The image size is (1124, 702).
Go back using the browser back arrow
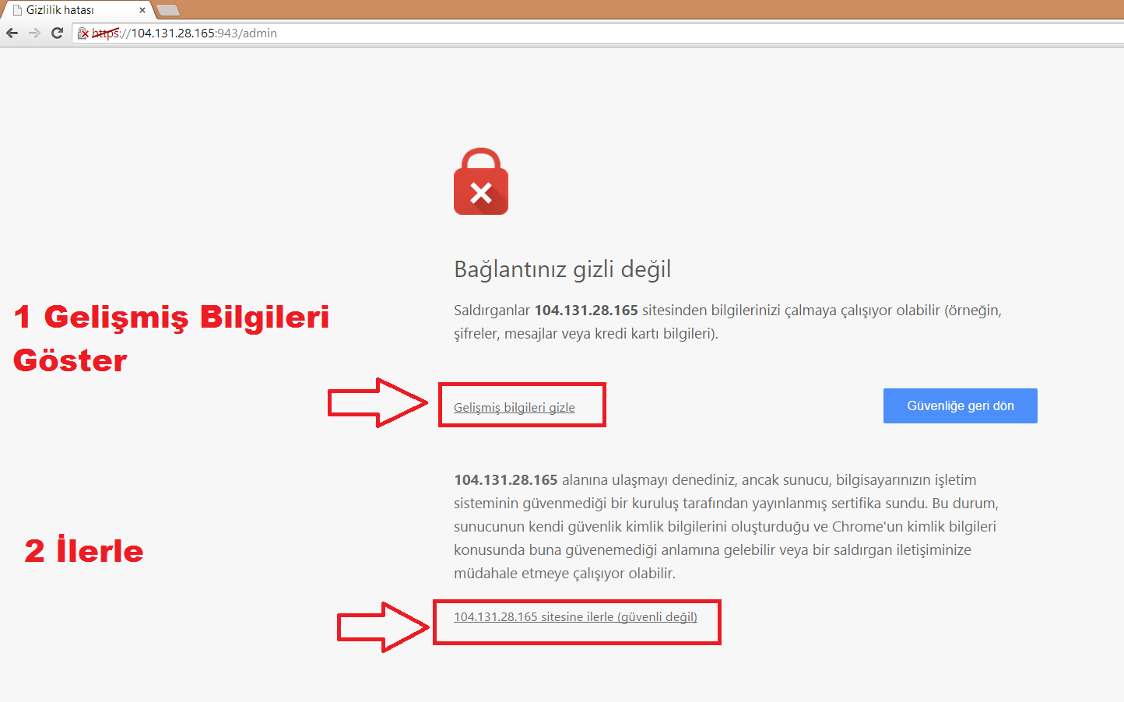click(x=12, y=33)
